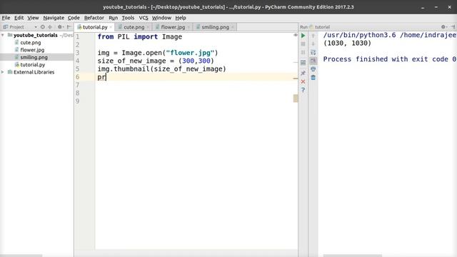Click the inspection eye icon in editor

(295, 35)
